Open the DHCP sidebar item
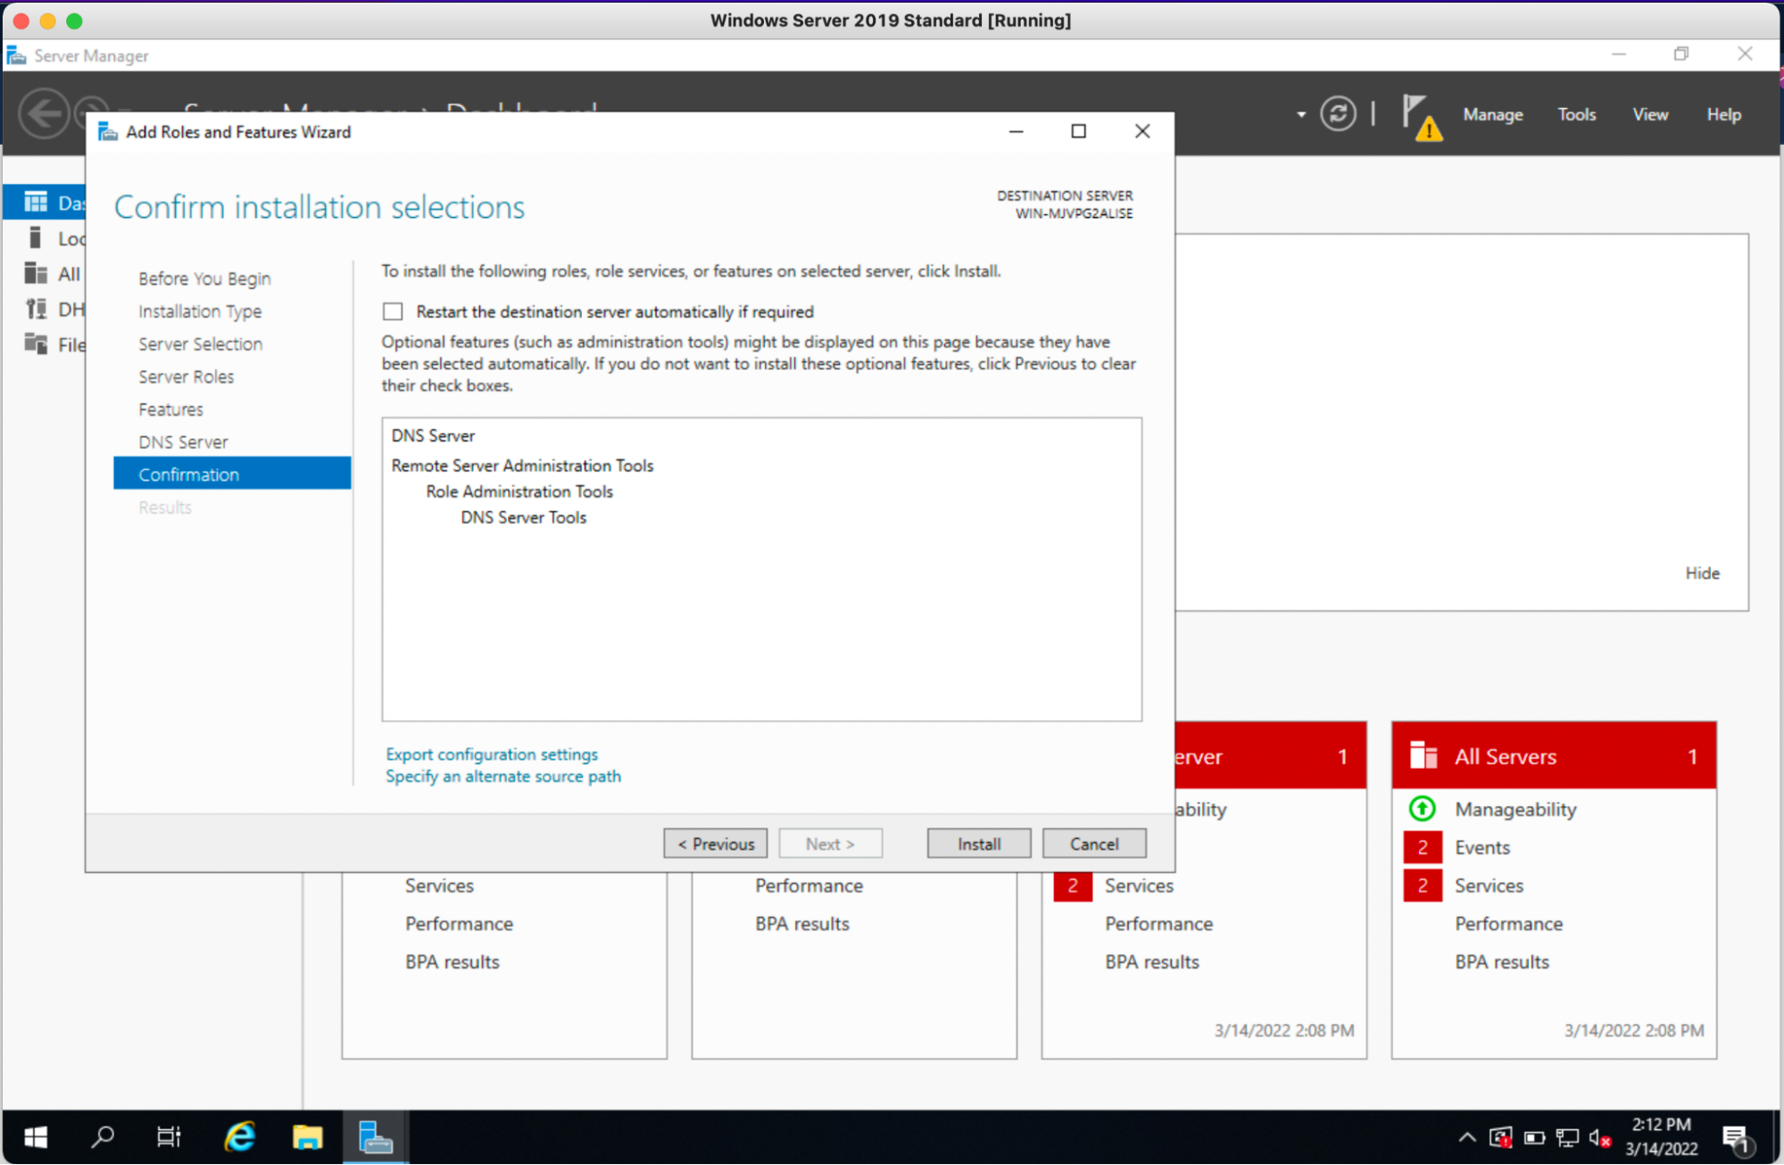The width and height of the screenshot is (1784, 1165). coord(54,308)
